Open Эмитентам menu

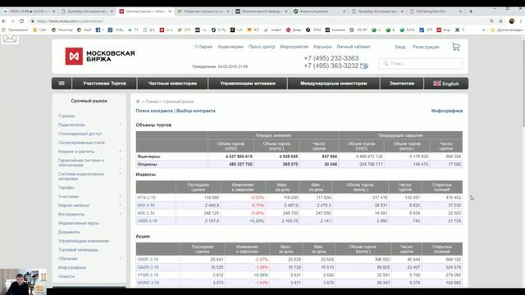(402, 84)
